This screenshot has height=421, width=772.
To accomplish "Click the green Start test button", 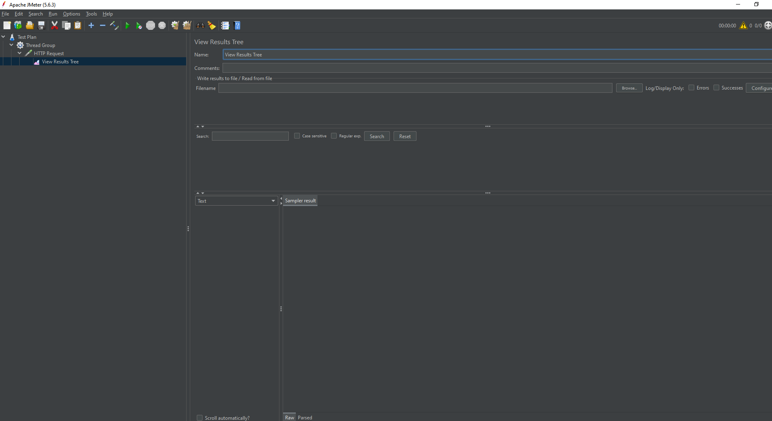I will pos(127,26).
